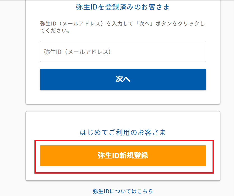Click the instruction text about entering 弥生ID

click(123, 24)
